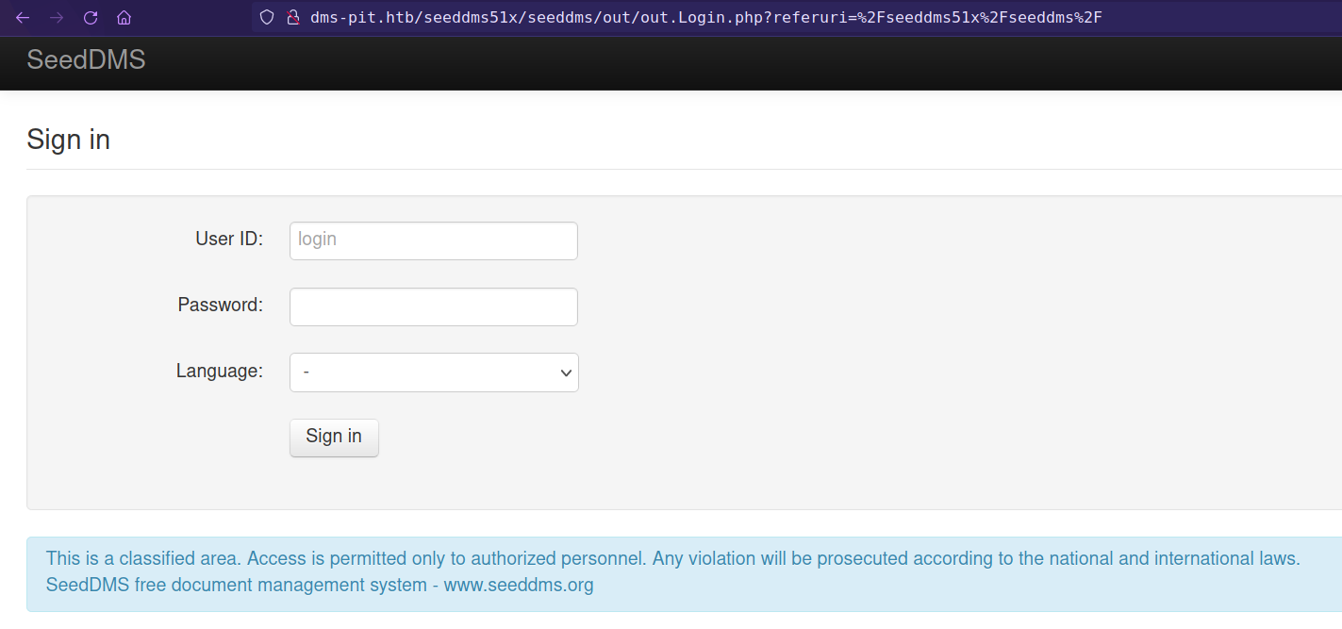Click the SeedDMS free document management text
This screenshot has height=629, width=1342.
click(x=236, y=585)
